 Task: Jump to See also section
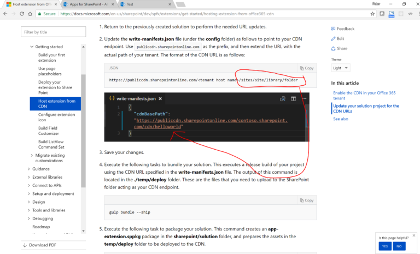341,119
